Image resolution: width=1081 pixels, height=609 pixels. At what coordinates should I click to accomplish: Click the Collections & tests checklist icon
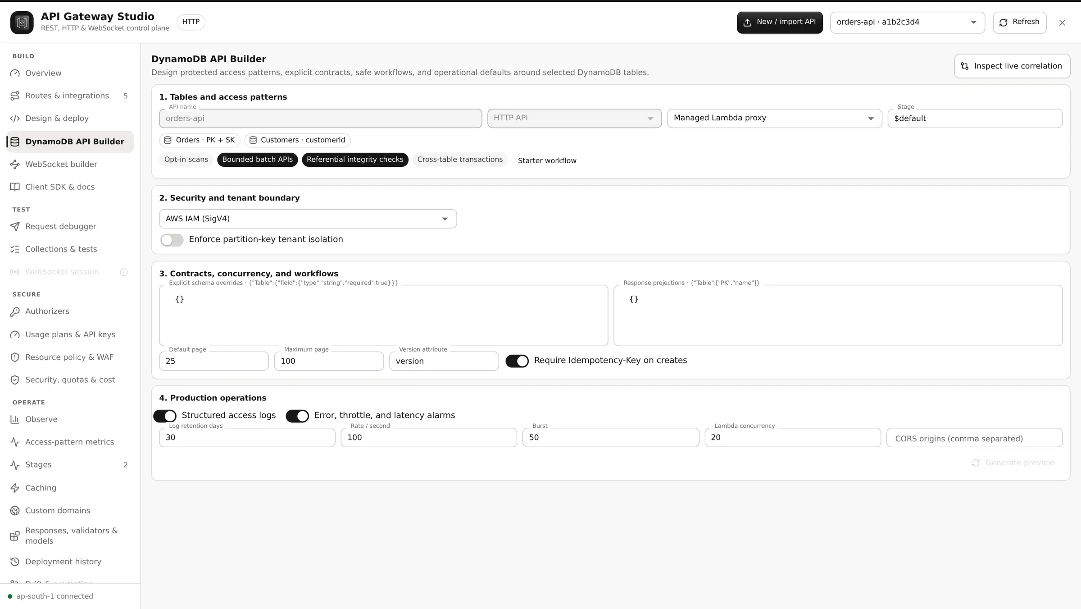tap(15, 249)
